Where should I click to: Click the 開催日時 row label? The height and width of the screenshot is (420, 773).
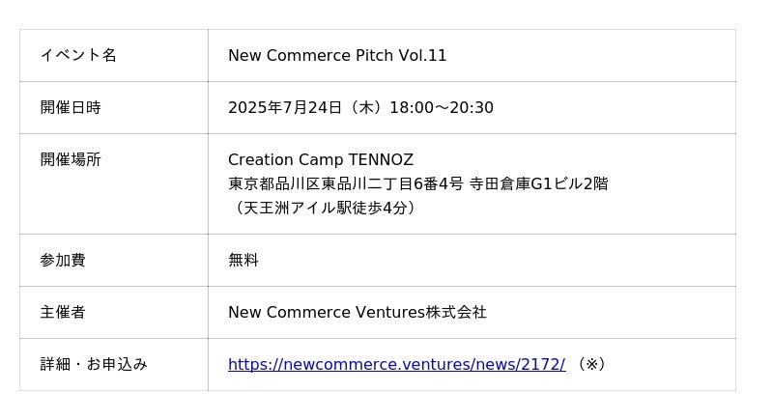(x=71, y=107)
